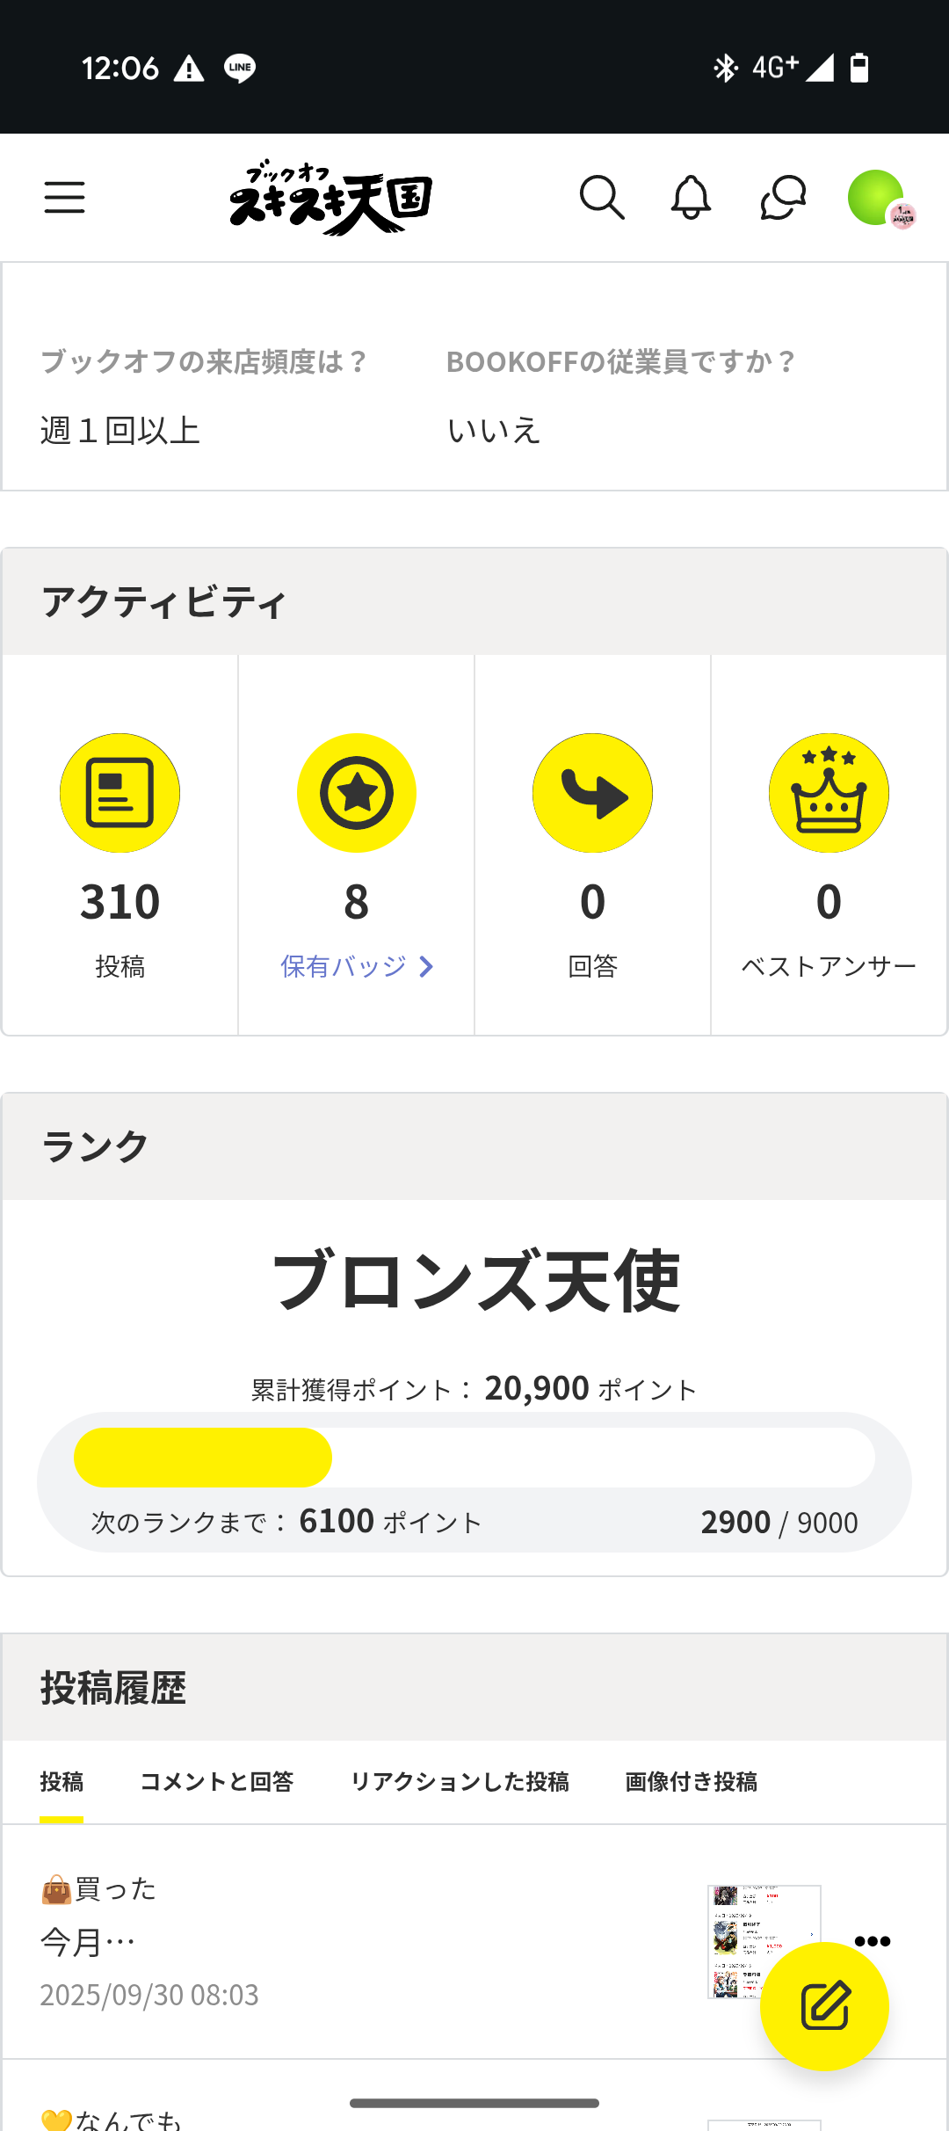Expand badges via chevron next to 保有バッジ
The width and height of the screenshot is (949, 2131).
pyautogui.click(x=426, y=966)
